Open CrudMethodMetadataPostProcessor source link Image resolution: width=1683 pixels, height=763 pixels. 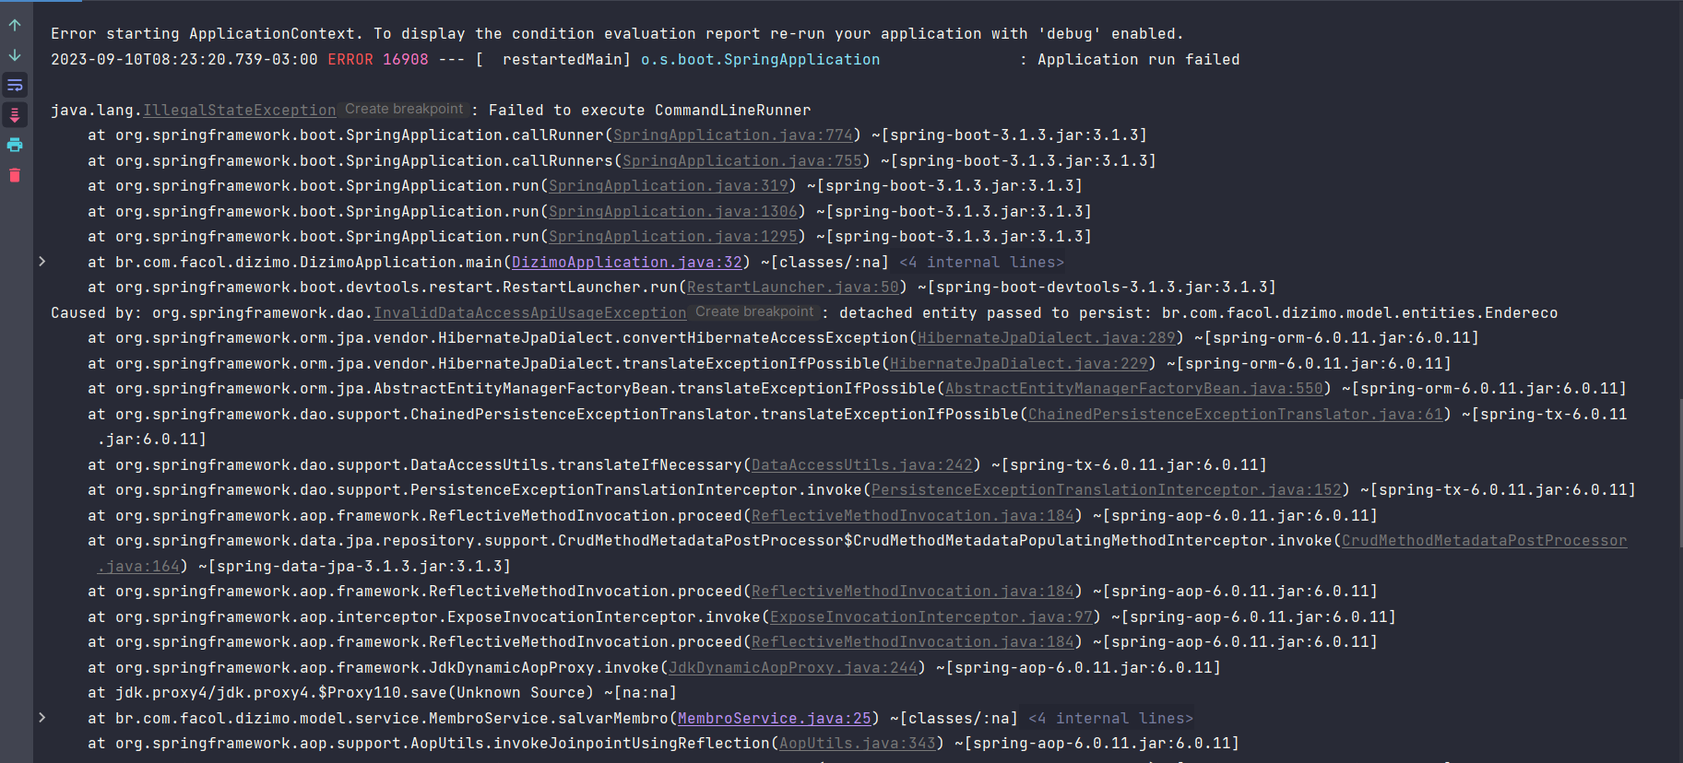tap(1485, 541)
